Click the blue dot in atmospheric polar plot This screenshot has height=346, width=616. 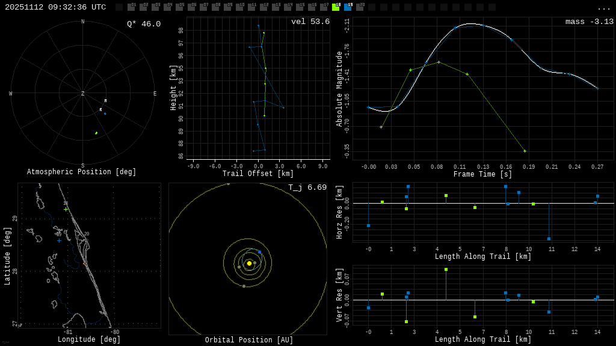(x=105, y=114)
